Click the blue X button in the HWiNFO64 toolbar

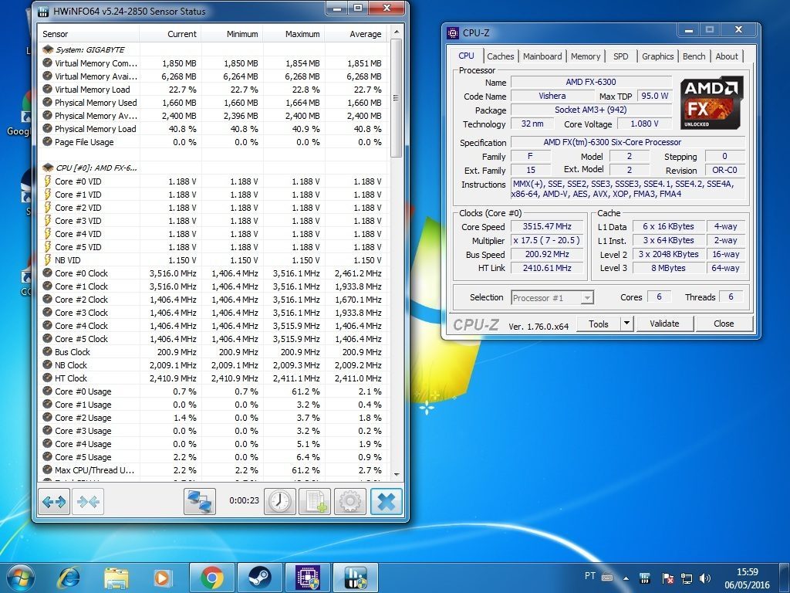387,501
